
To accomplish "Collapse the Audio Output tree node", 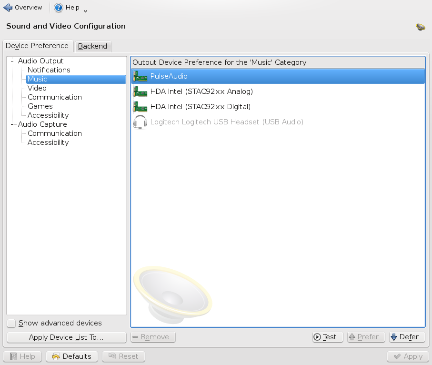I will (x=12, y=61).
